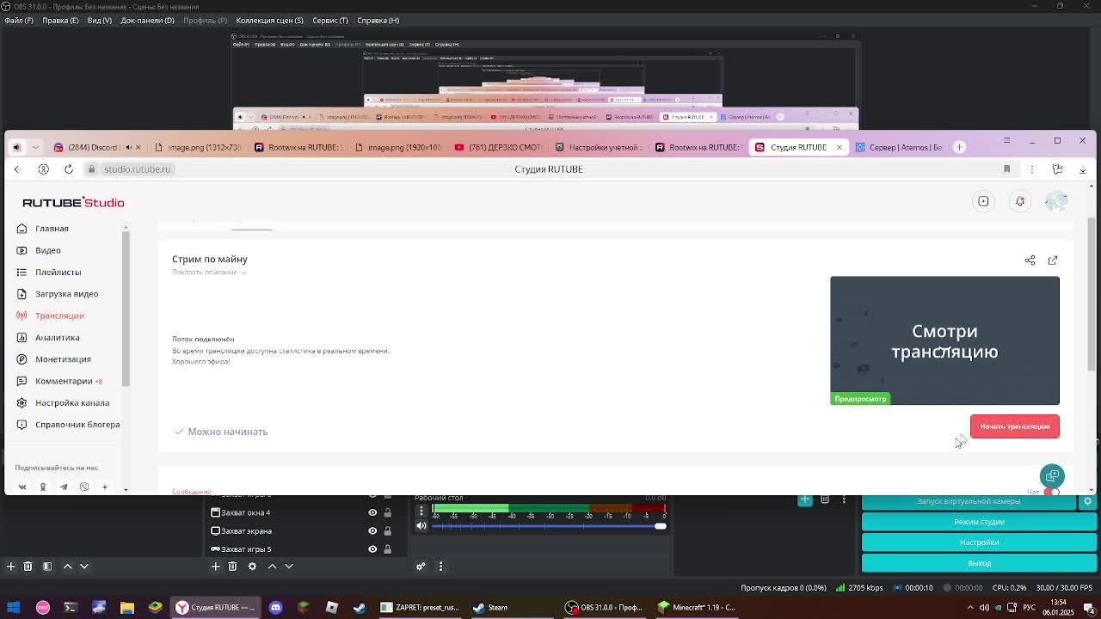The image size is (1101, 619).
Task: Toggle lock on Захват экрана
Action: click(387, 531)
